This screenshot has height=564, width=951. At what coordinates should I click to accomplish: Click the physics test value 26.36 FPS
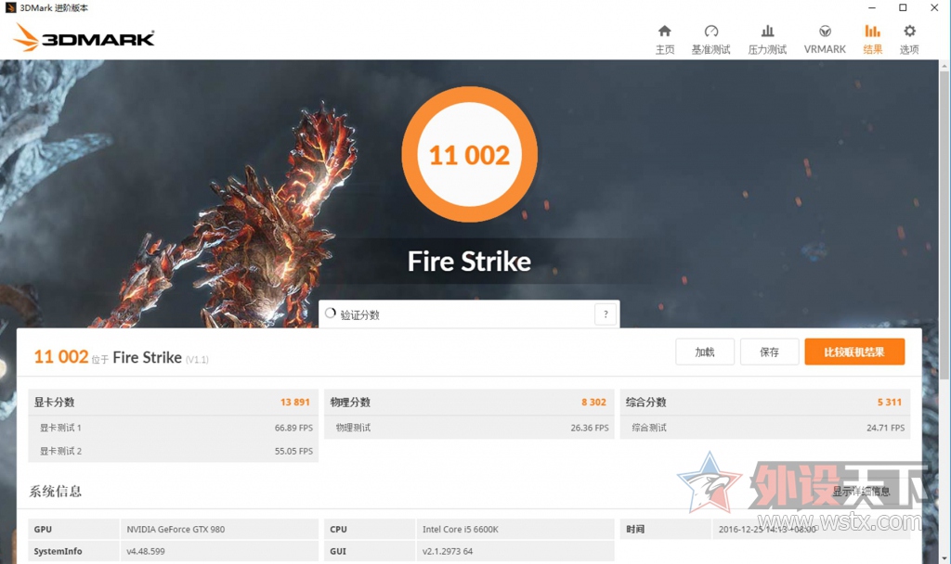[x=590, y=428]
